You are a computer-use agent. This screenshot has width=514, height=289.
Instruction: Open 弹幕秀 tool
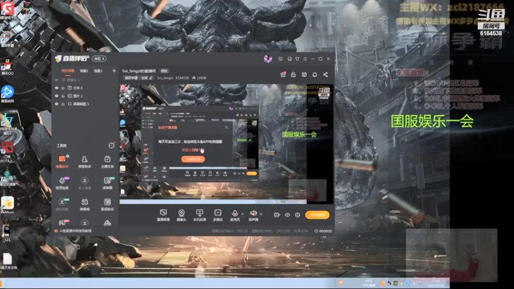click(x=85, y=204)
